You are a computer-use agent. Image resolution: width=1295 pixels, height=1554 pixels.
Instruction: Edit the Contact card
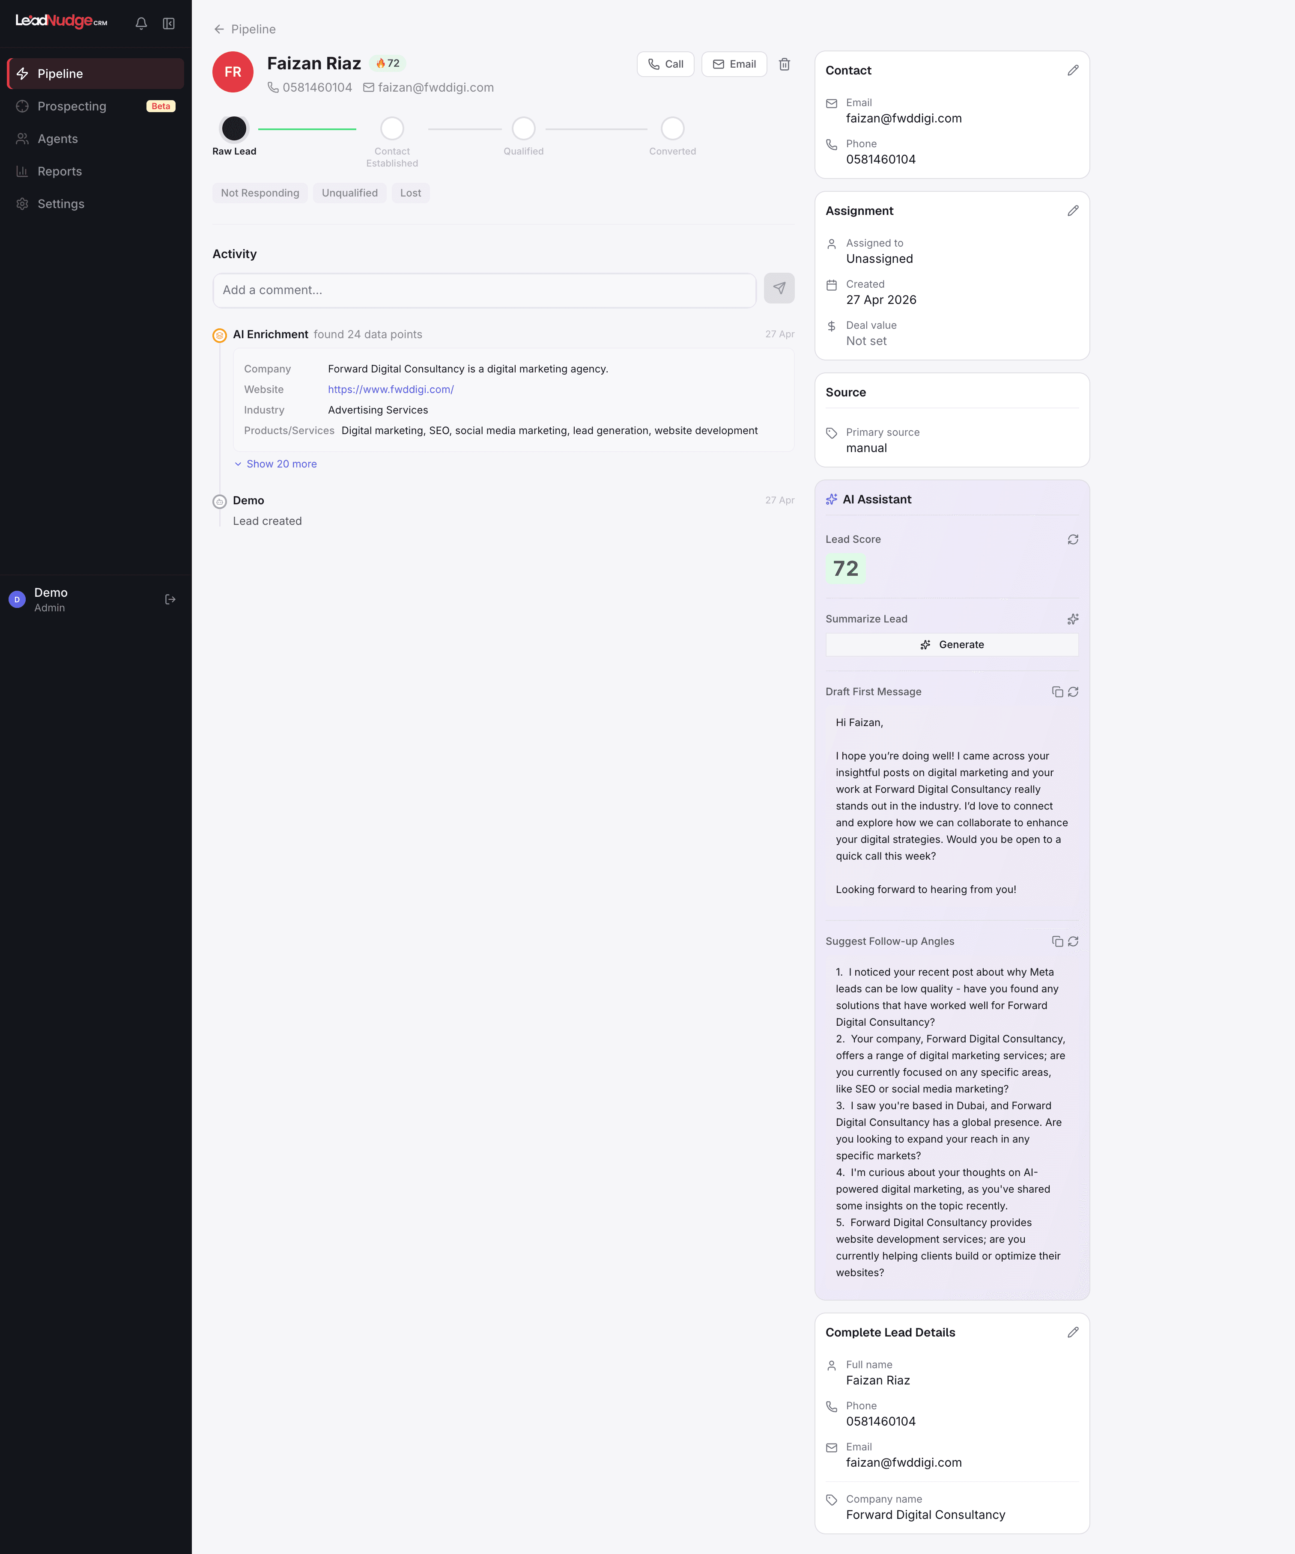[x=1073, y=70]
